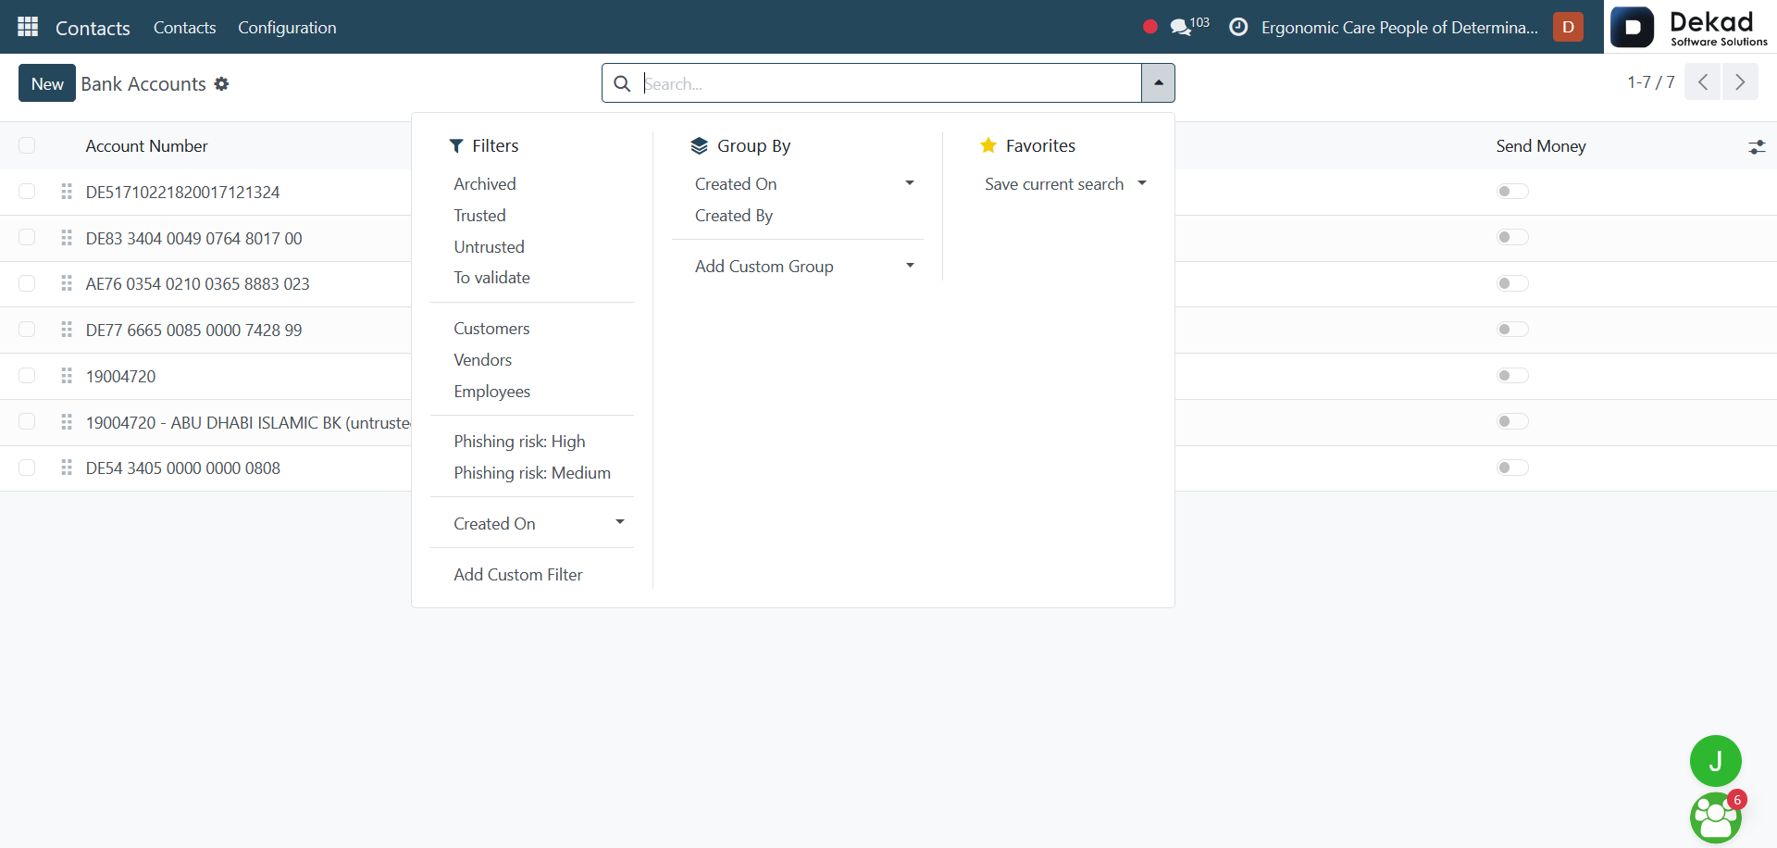Open Add Custom Filter
The height and width of the screenshot is (848, 1777).
click(518, 575)
